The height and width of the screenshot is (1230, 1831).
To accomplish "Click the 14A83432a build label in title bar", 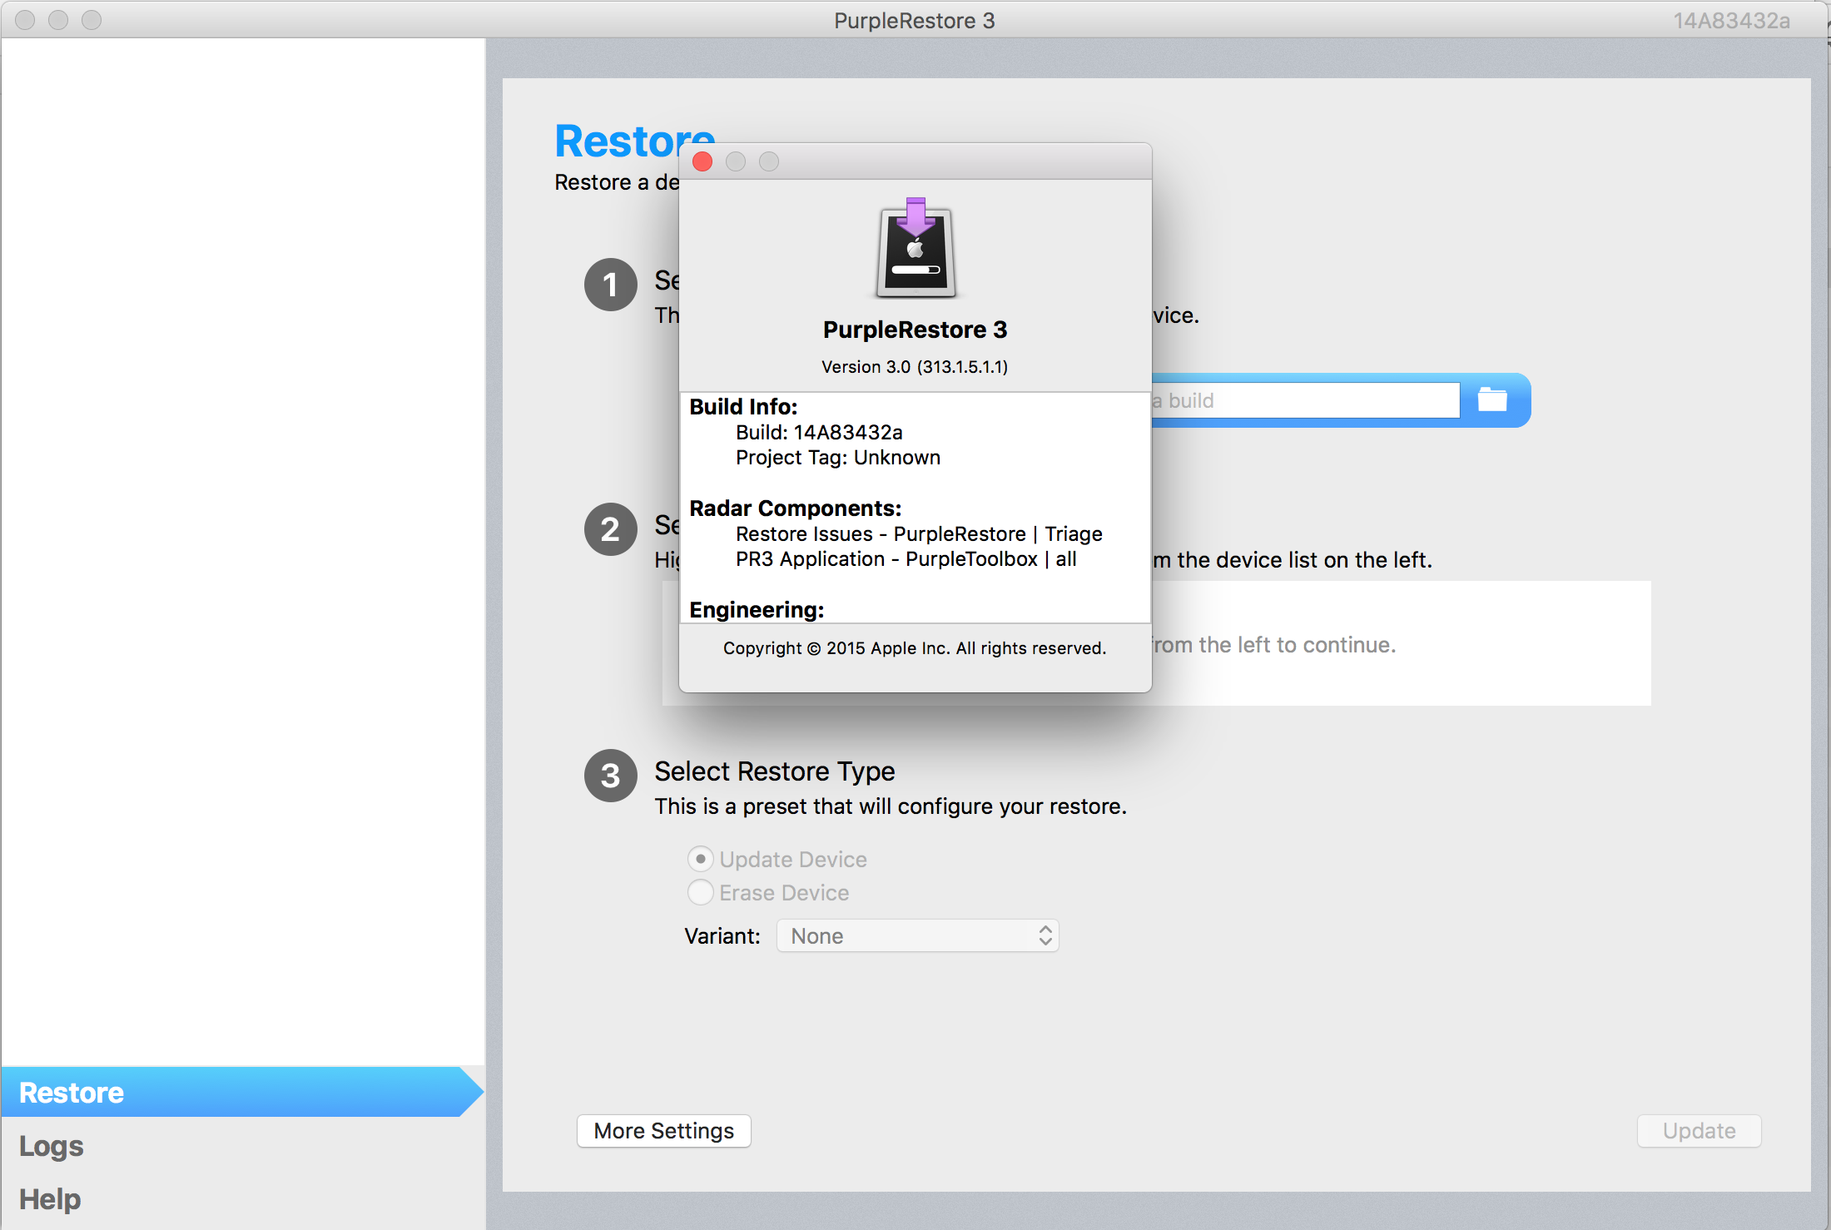I will (x=1732, y=21).
